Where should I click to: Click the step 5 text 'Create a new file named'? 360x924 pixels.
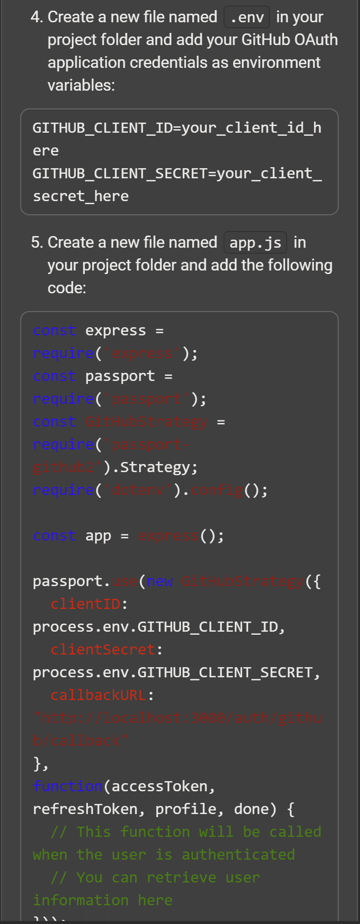coord(132,242)
